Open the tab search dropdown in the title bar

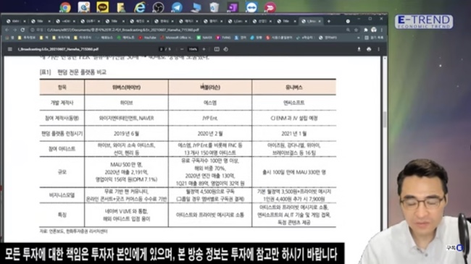click(348, 21)
